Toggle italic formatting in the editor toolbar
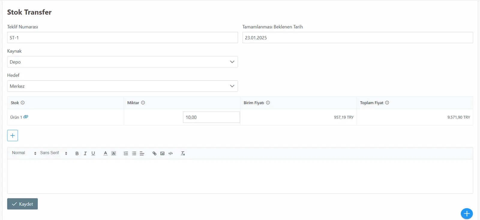 tap(85, 153)
